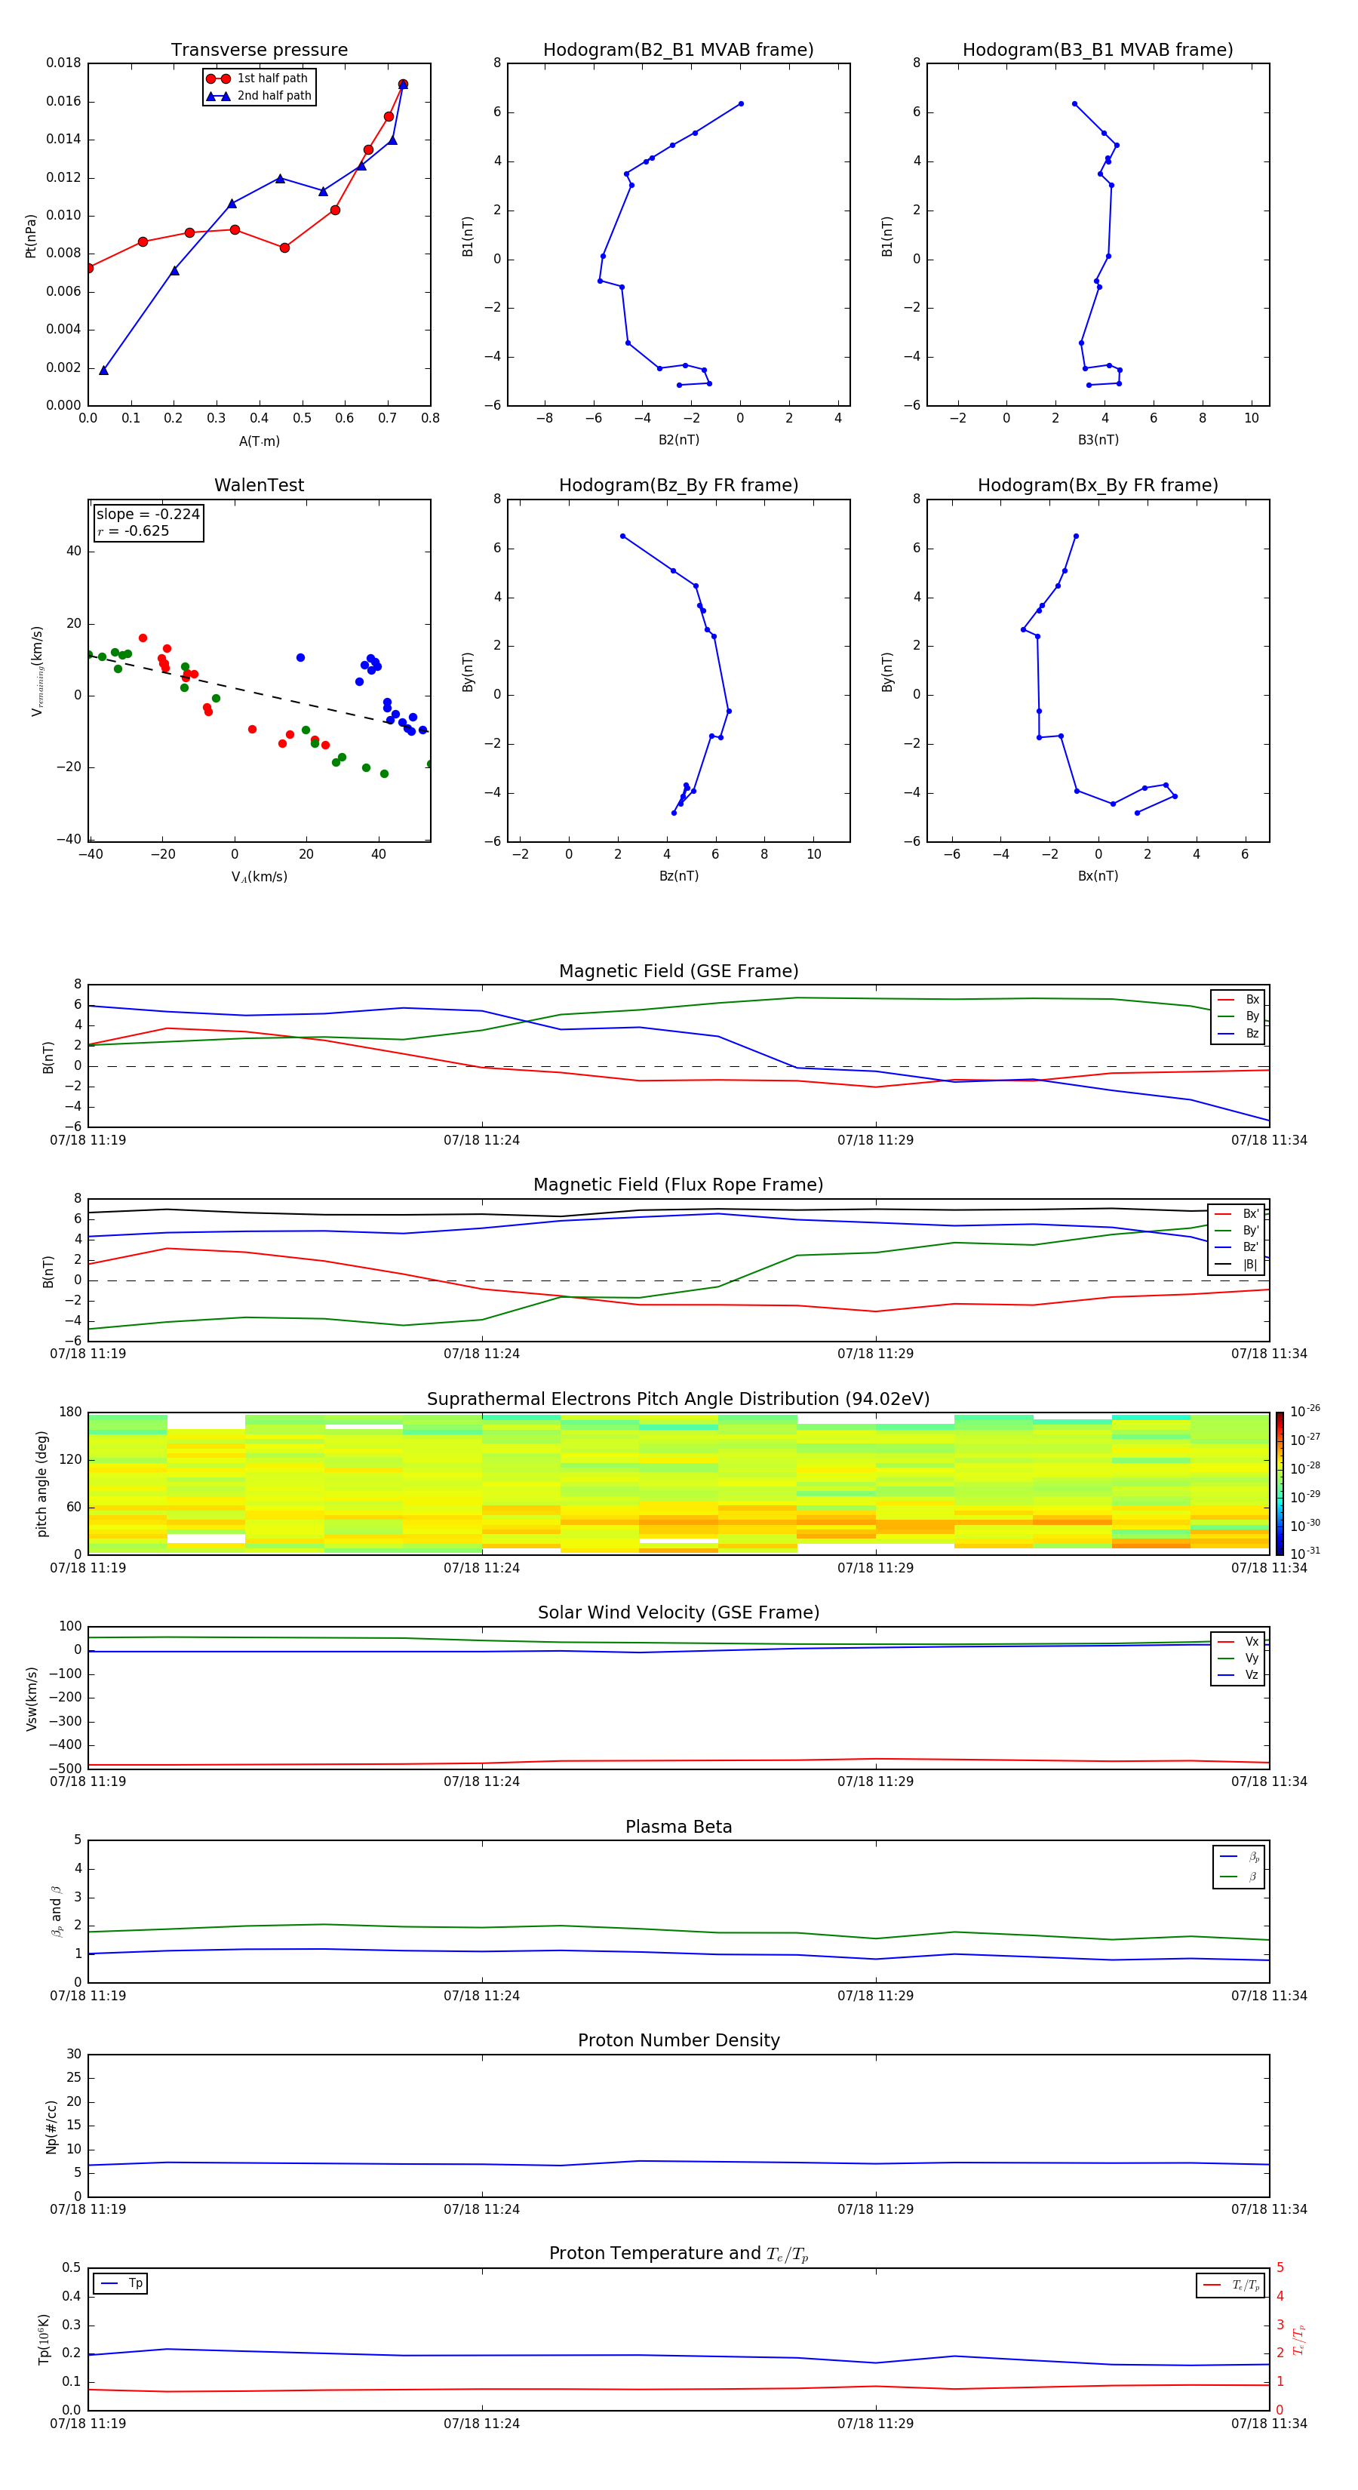Click the "Magnetic Field (Flux Rope Frame)" title

(x=678, y=1185)
